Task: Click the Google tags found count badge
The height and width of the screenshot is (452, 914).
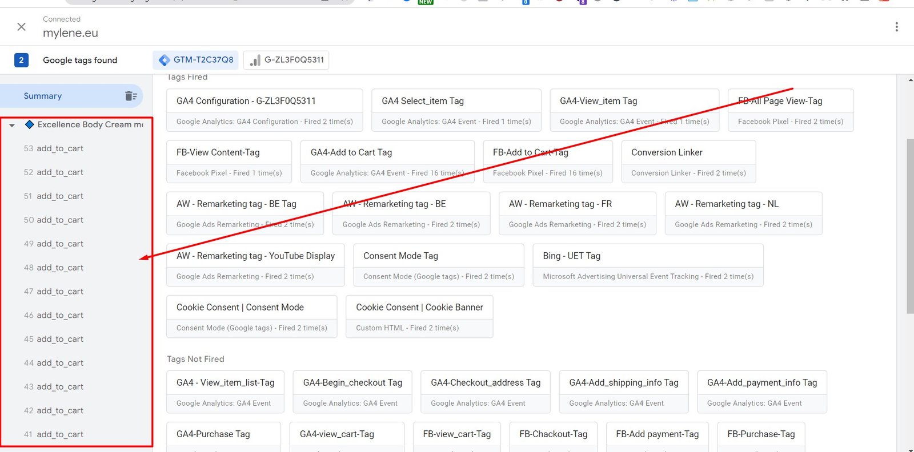Action: [x=21, y=60]
